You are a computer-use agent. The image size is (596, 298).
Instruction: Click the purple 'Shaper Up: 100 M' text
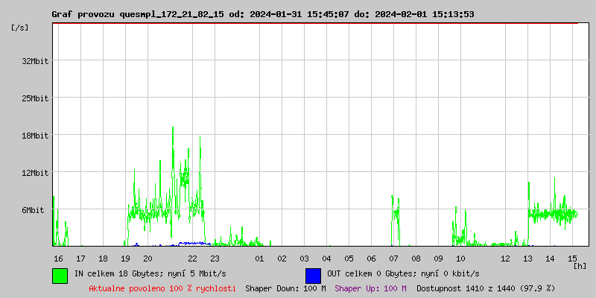[x=370, y=288]
